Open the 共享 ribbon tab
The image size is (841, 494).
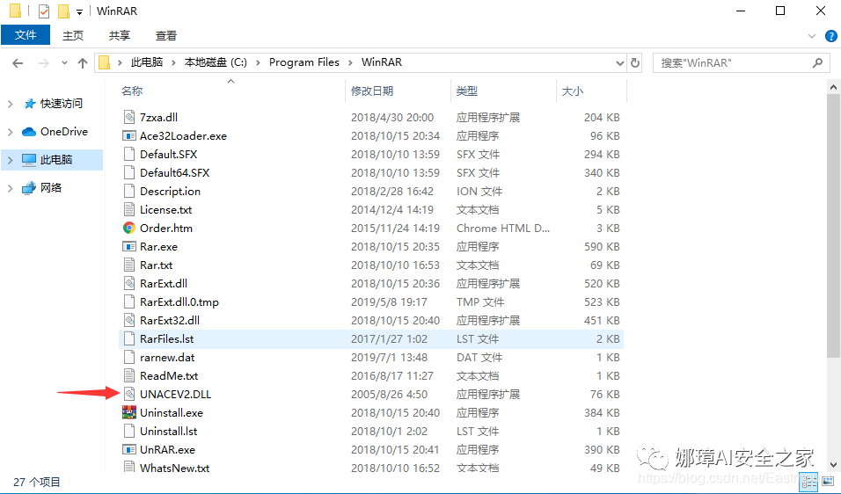point(120,35)
